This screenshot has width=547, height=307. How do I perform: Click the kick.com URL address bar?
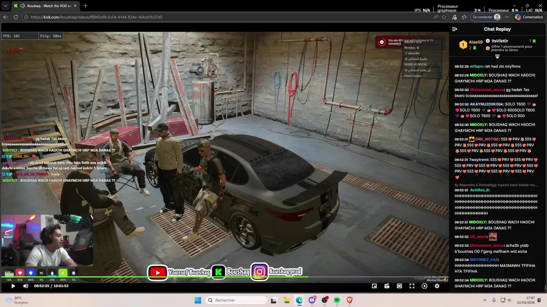[231, 17]
